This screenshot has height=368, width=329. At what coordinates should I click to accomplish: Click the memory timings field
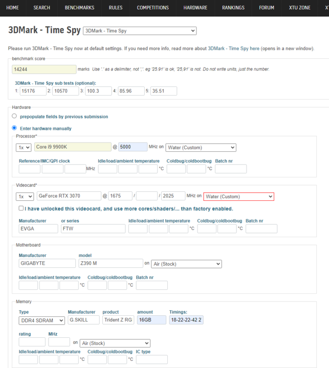tap(186, 320)
